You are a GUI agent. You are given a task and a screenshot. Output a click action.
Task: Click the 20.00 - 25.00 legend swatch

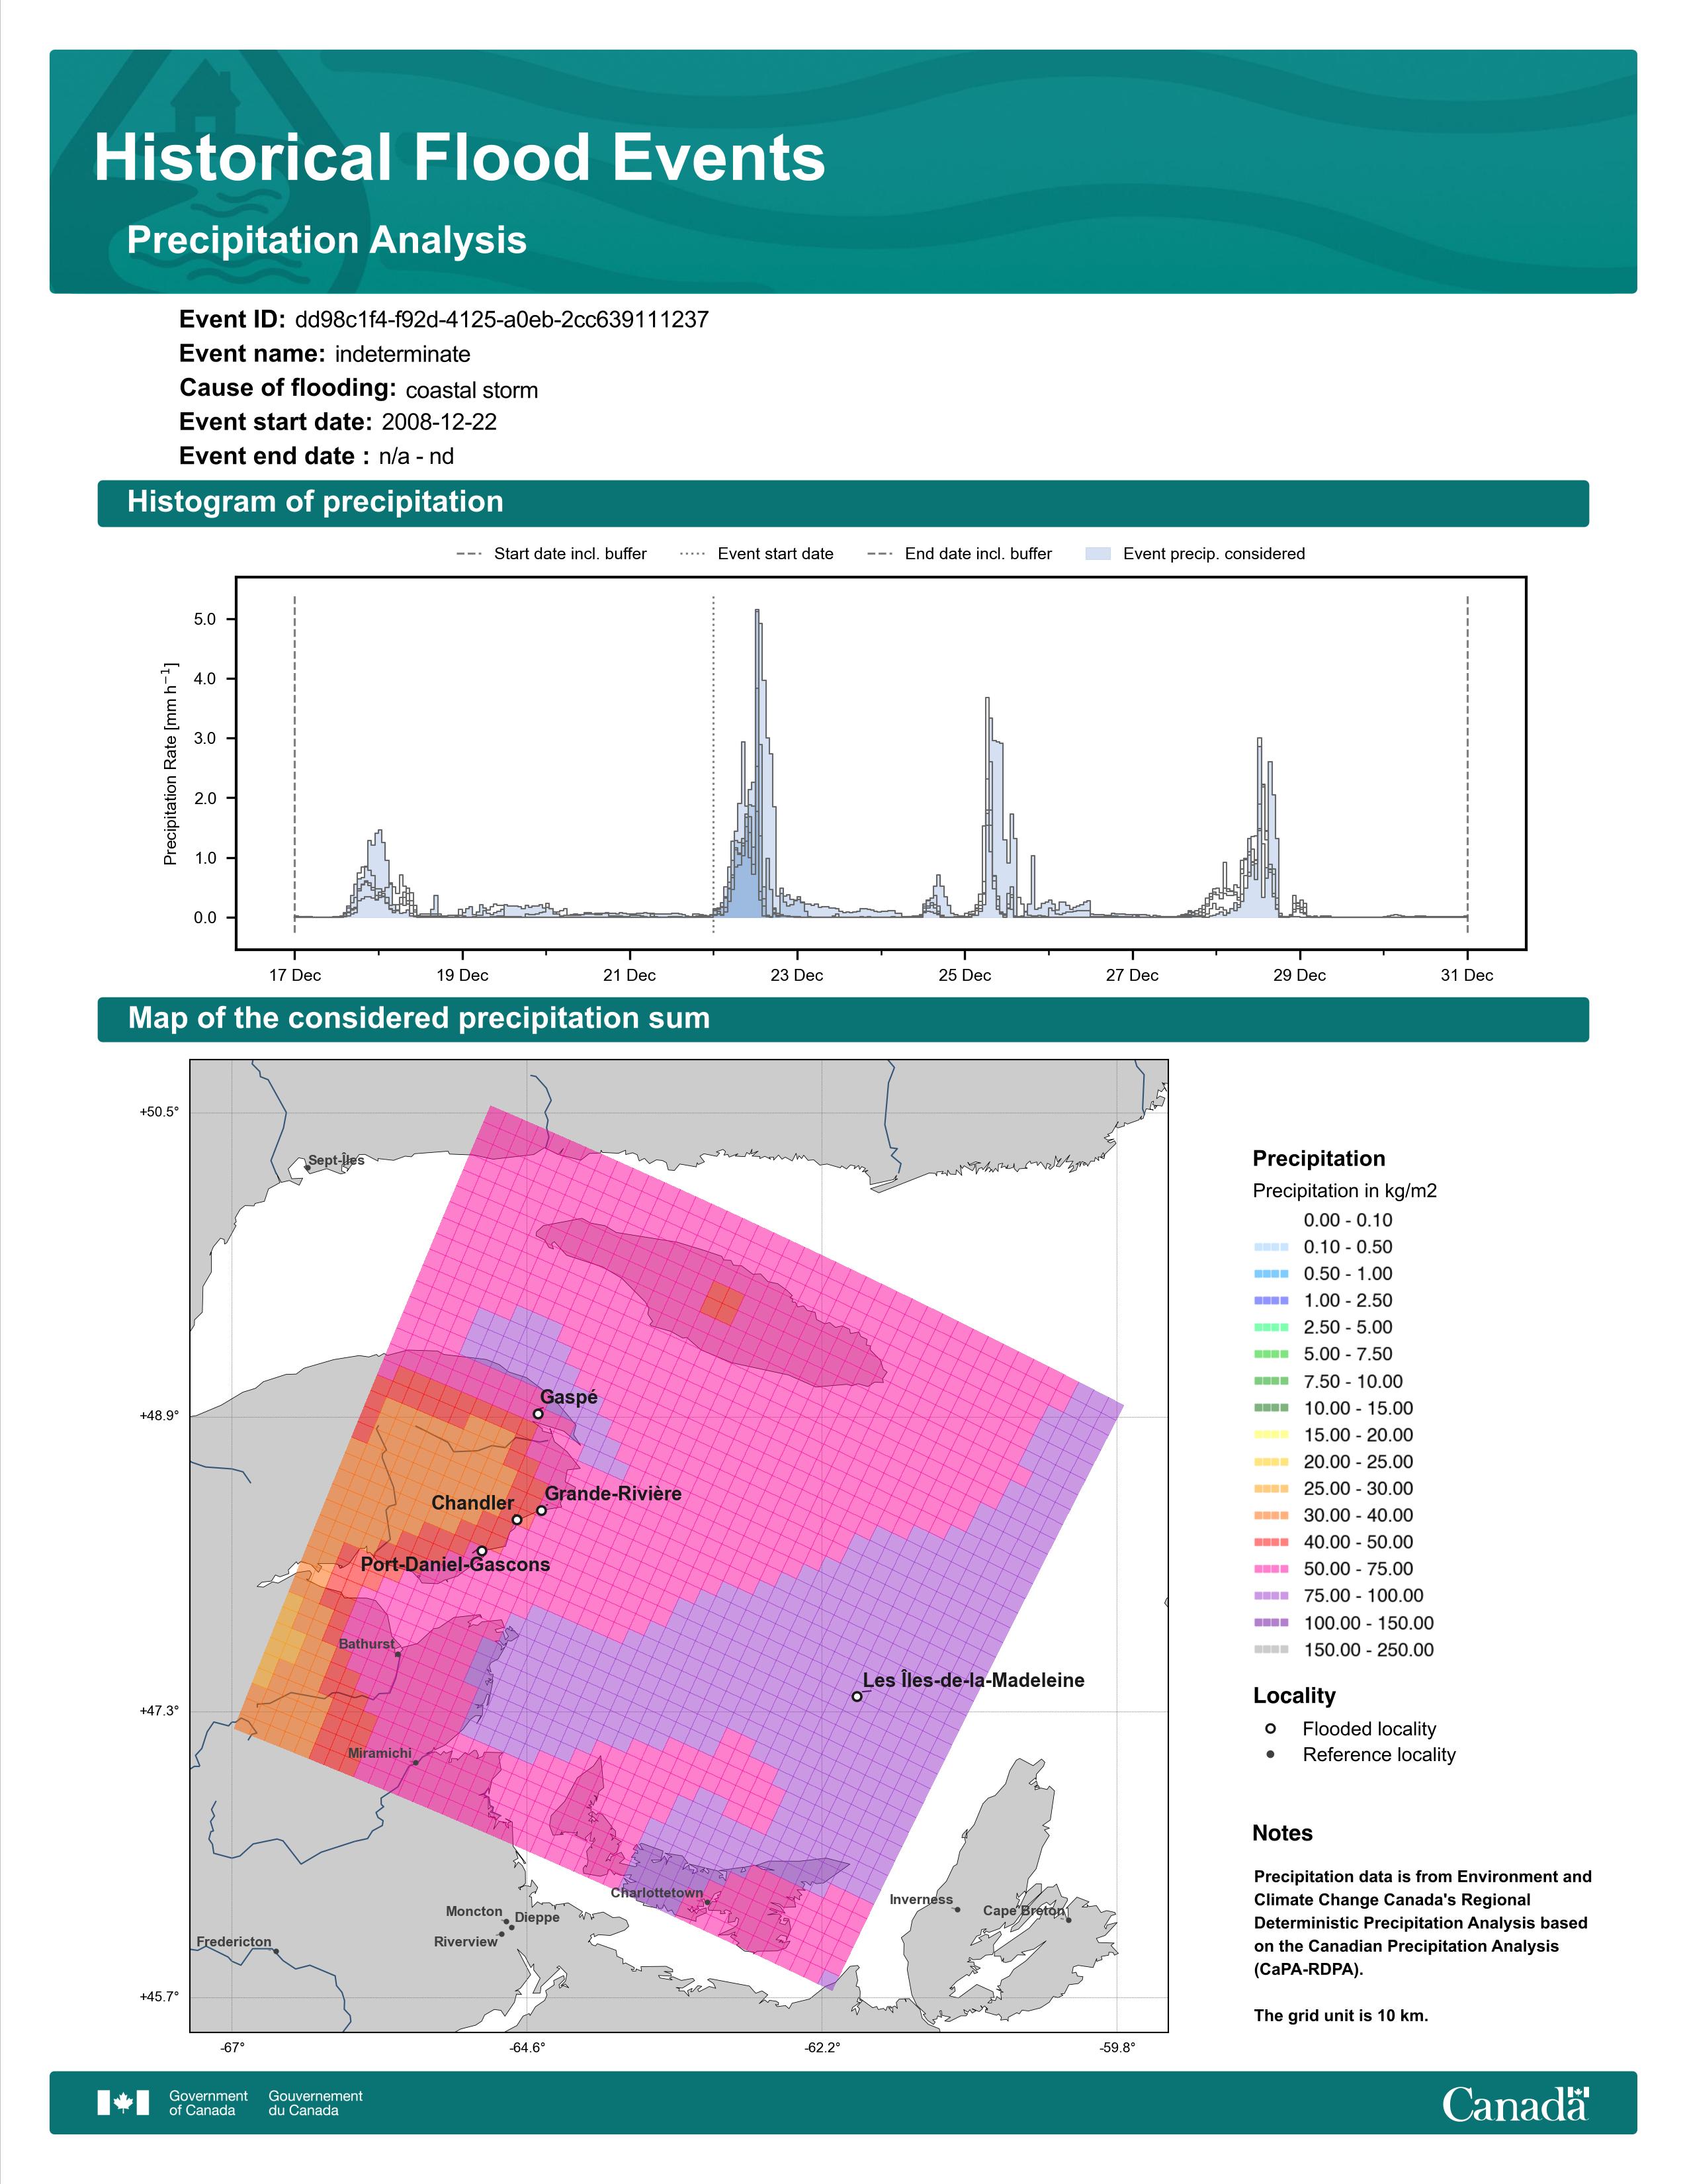coord(1272,1462)
